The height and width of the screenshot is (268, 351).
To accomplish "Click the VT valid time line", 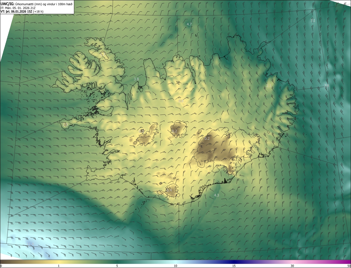I will (x=22, y=12).
